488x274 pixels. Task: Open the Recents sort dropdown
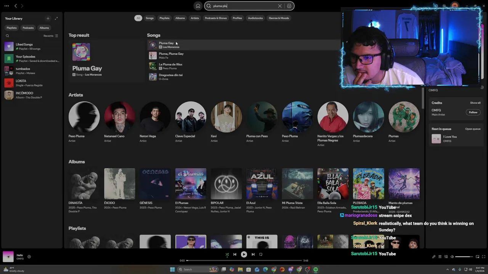pos(51,36)
